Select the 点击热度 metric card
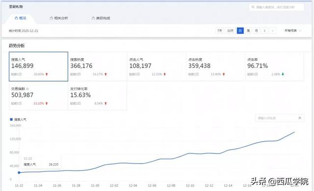 click(215, 66)
